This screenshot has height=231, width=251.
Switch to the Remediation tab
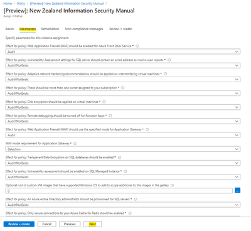[50, 29]
